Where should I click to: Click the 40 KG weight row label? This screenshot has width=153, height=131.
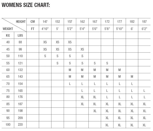pos(8,42)
